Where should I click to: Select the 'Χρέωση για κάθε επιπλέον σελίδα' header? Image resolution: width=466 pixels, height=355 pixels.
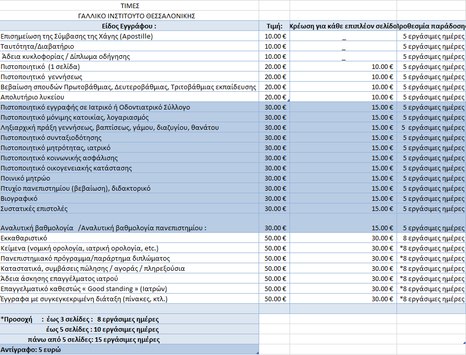click(343, 26)
